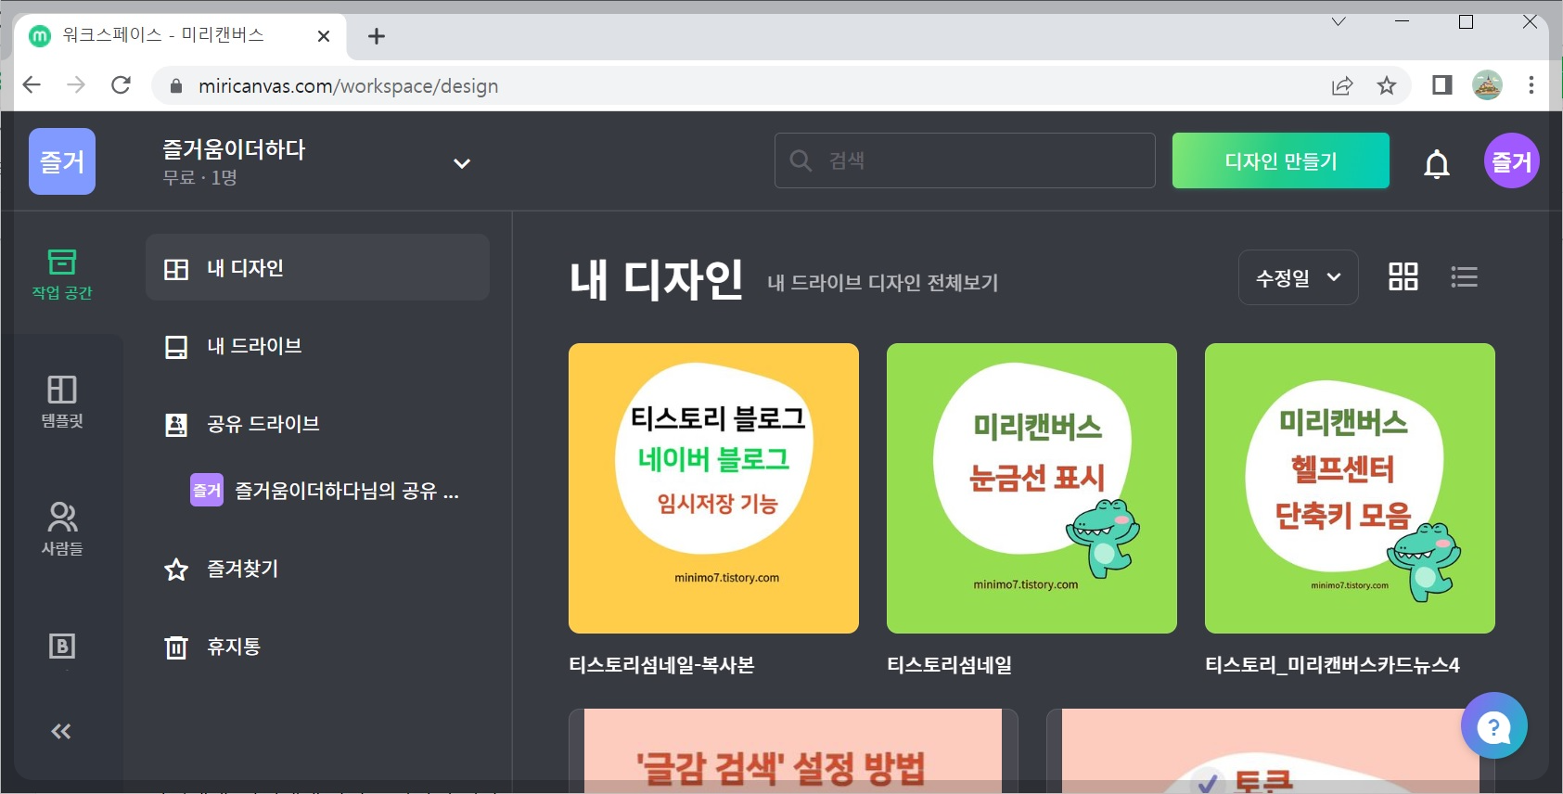Reload the page
The width and height of the screenshot is (1563, 794).
click(121, 85)
